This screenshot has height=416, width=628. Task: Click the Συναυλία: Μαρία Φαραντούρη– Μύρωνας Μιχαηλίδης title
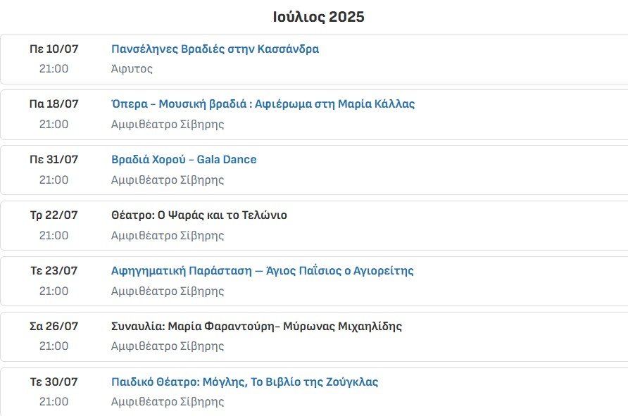tap(256, 327)
